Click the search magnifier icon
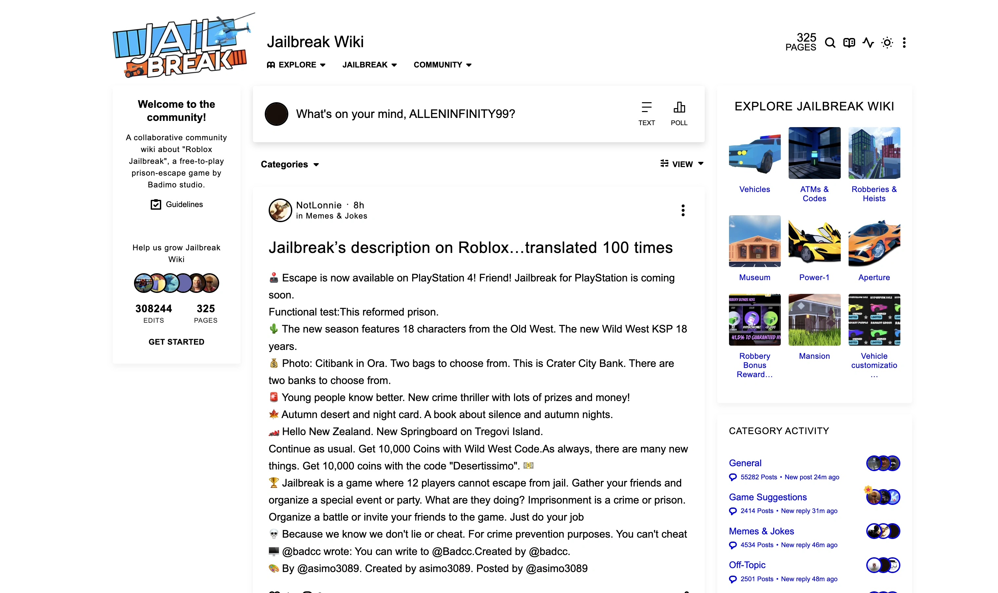The width and height of the screenshot is (998, 593). pyautogui.click(x=830, y=42)
